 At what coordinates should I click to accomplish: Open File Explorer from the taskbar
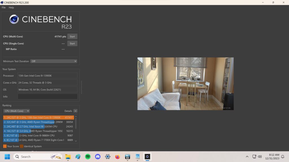pos(68,157)
